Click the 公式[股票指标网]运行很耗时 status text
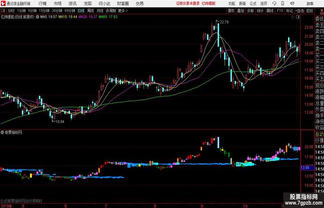This screenshot has width=324, height=208. tap(21, 201)
